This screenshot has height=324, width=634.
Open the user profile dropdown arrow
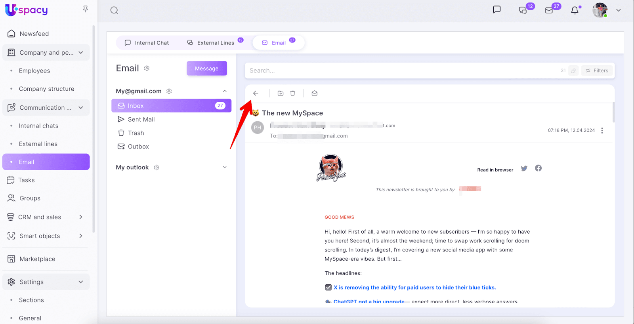point(618,10)
